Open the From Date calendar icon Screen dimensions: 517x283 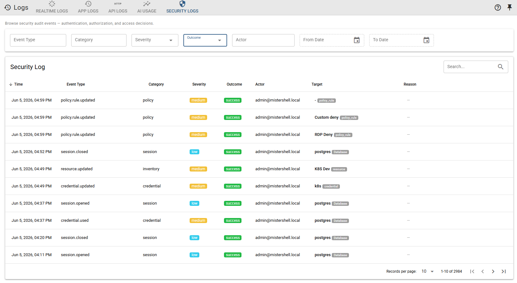[357, 40]
